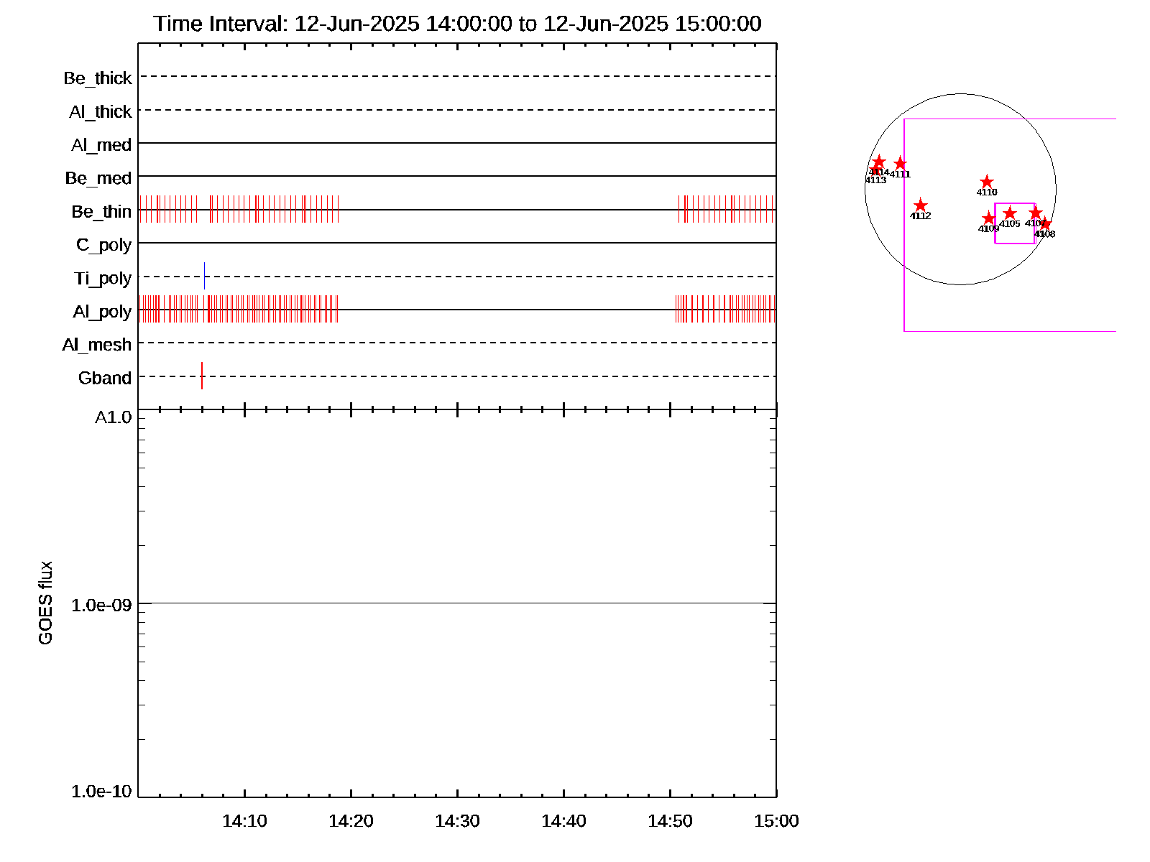Click the Al_mesh filter label
This screenshot has height=862, width=1150.
[97, 345]
